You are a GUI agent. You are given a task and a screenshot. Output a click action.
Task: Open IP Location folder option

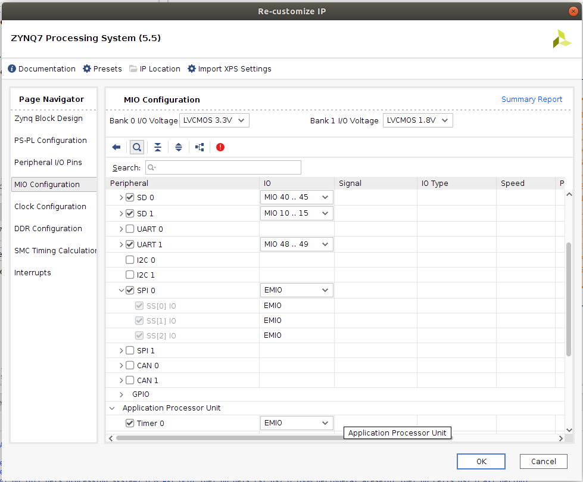click(x=155, y=69)
